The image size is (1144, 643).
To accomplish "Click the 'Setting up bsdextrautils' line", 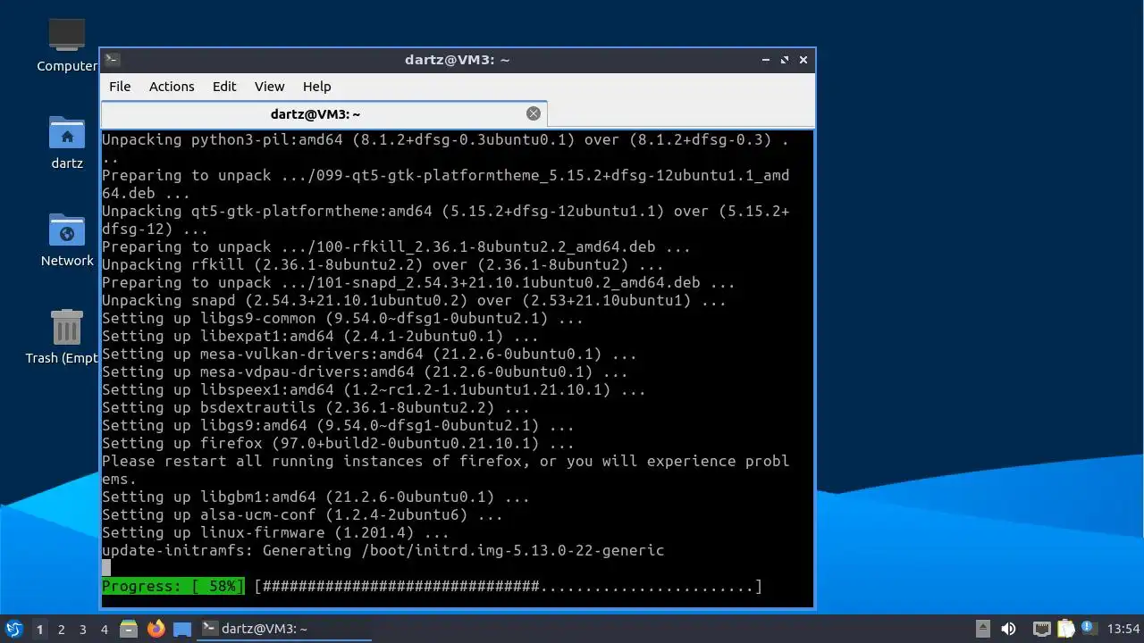I will click(315, 408).
